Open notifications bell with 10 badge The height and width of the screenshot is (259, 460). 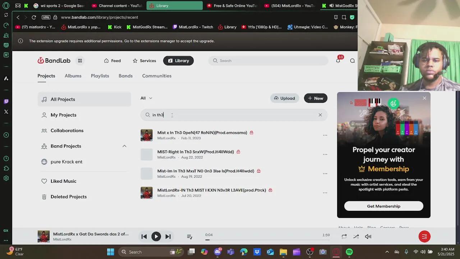coord(338,60)
